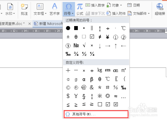The width and height of the screenshot is (167, 121).
Task: Insert the custom m² symbol
Action: 124,70
